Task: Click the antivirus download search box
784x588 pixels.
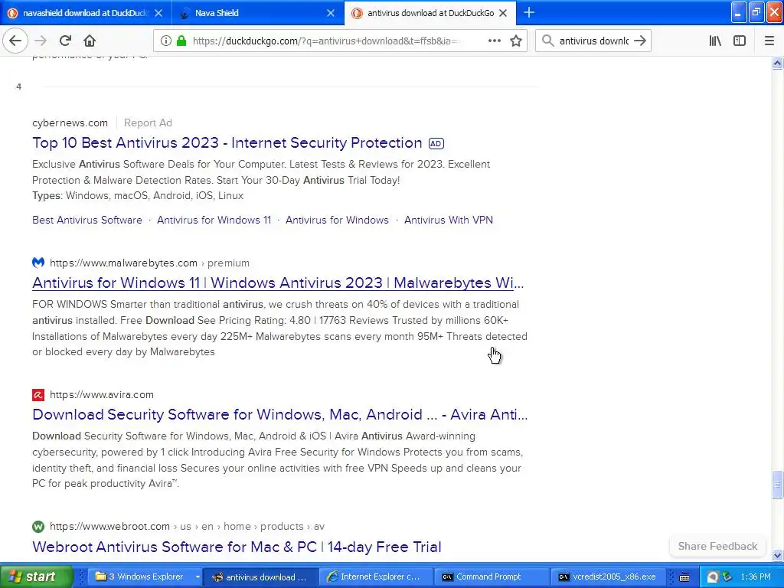Action: pyautogui.click(x=593, y=41)
